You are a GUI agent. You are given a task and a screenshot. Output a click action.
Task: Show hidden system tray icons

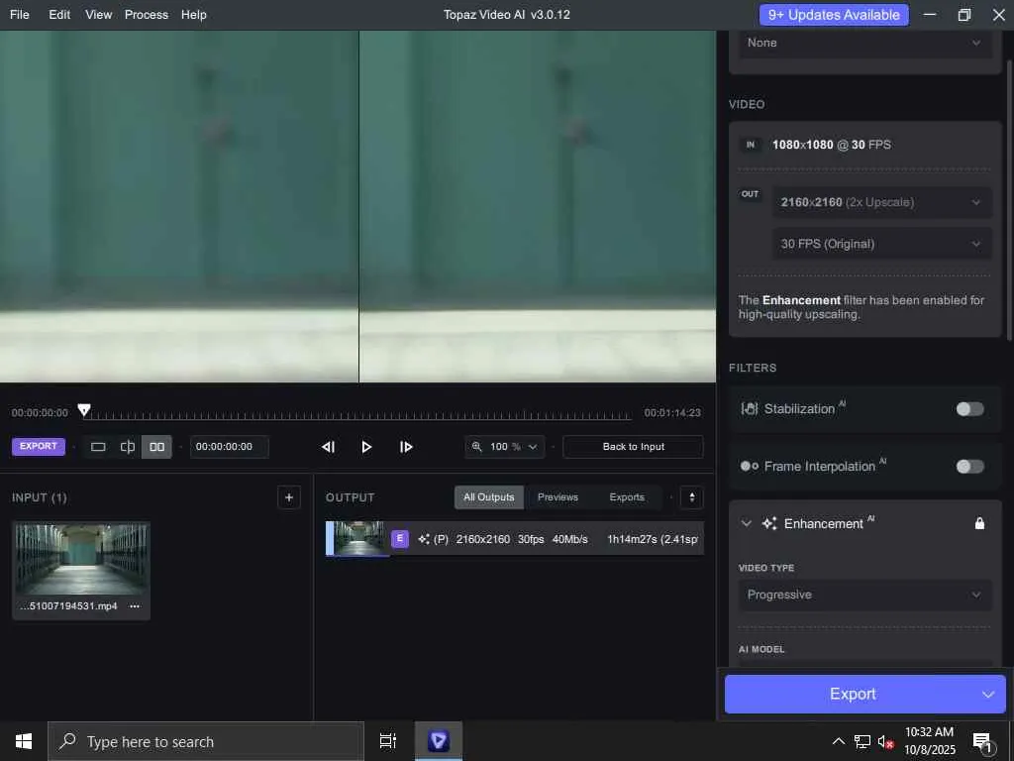point(838,741)
